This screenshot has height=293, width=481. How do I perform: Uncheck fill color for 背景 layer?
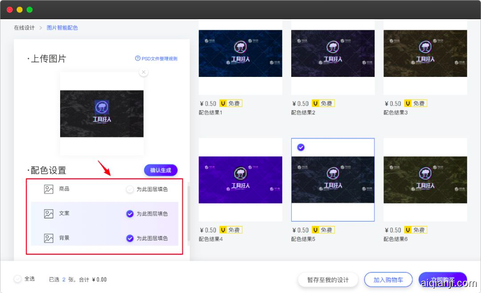pyautogui.click(x=130, y=238)
